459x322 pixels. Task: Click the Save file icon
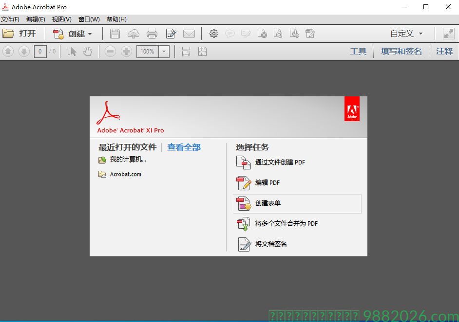(x=115, y=34)
